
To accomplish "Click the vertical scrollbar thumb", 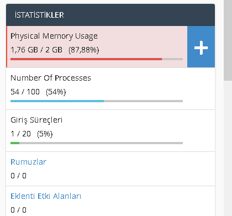I will (228, 40).
